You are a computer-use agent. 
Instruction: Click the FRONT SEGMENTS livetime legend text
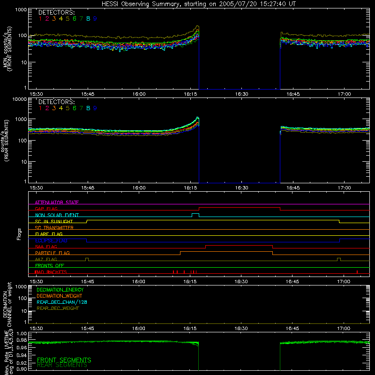click(x=64, y=360)
